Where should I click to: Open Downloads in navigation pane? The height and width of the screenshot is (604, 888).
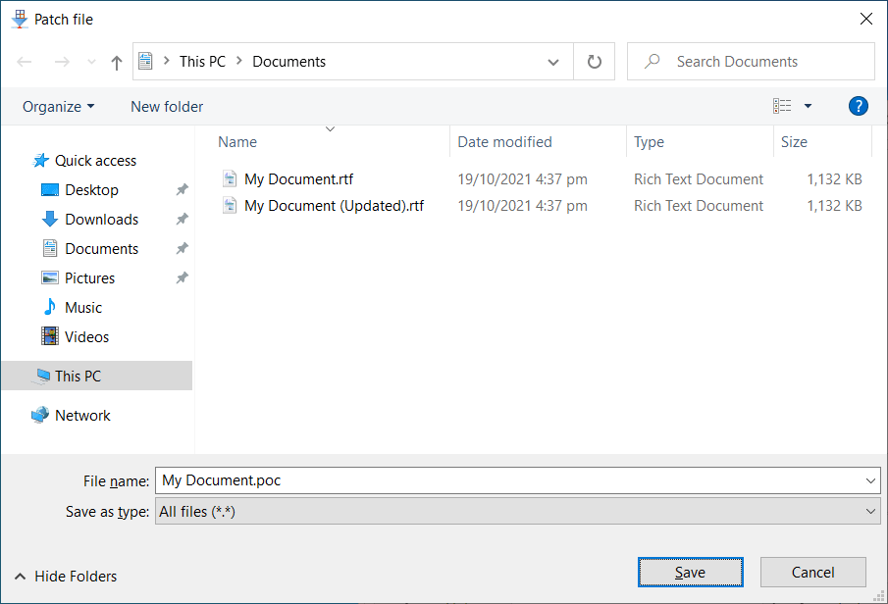click(101, 220)
